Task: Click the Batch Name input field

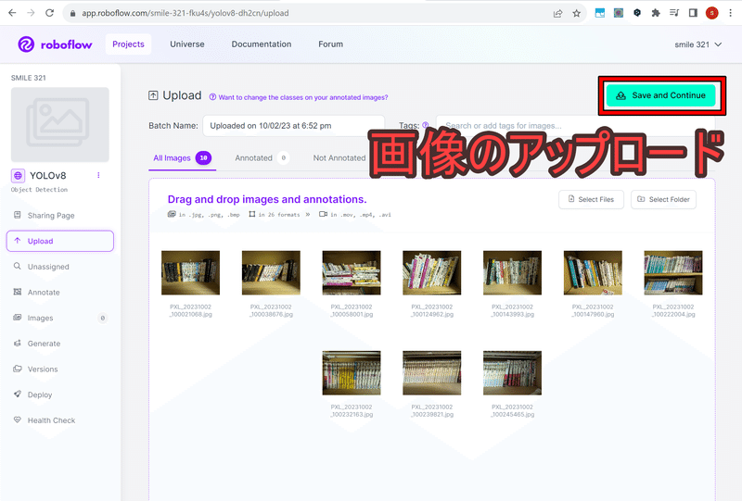Action: [x=293, y=126]
